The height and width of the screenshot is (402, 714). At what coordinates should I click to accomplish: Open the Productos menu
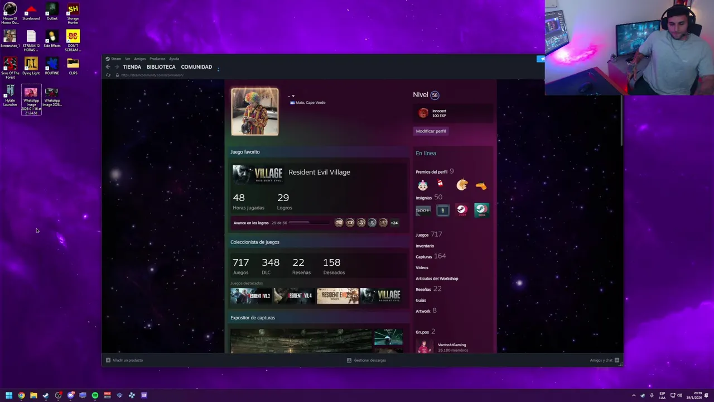point(157,59)
